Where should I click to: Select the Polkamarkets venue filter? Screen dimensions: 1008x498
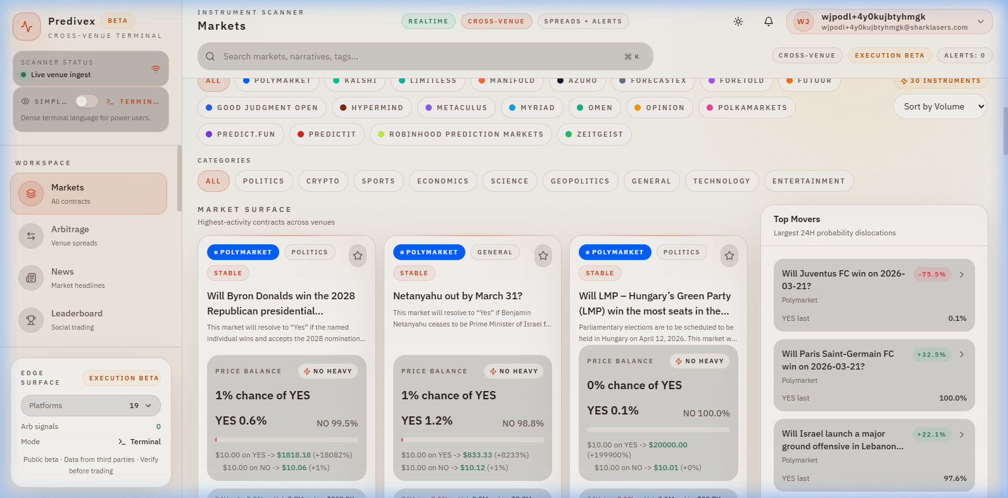(747, 108)
